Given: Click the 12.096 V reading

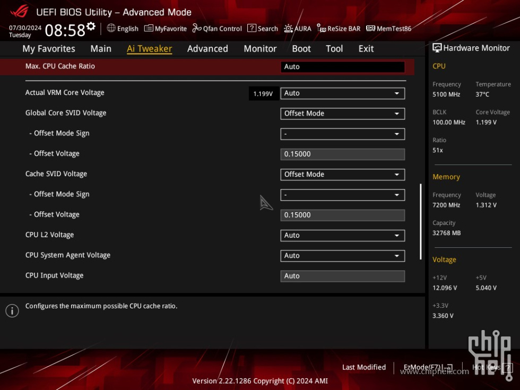Looking at the screenshot, I should (x=445, y=288).
